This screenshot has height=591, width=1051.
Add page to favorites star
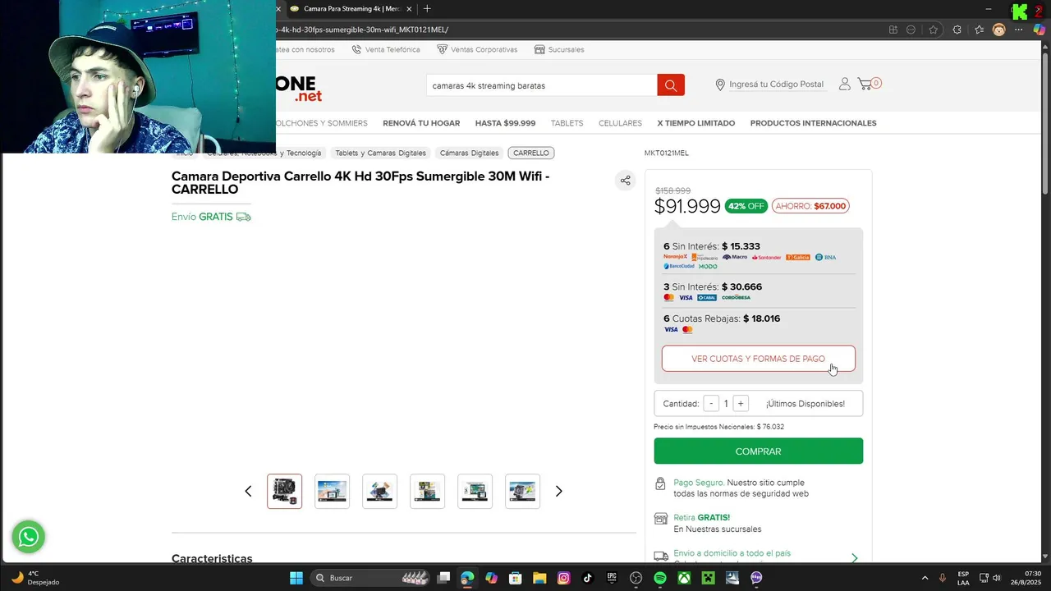933,30
